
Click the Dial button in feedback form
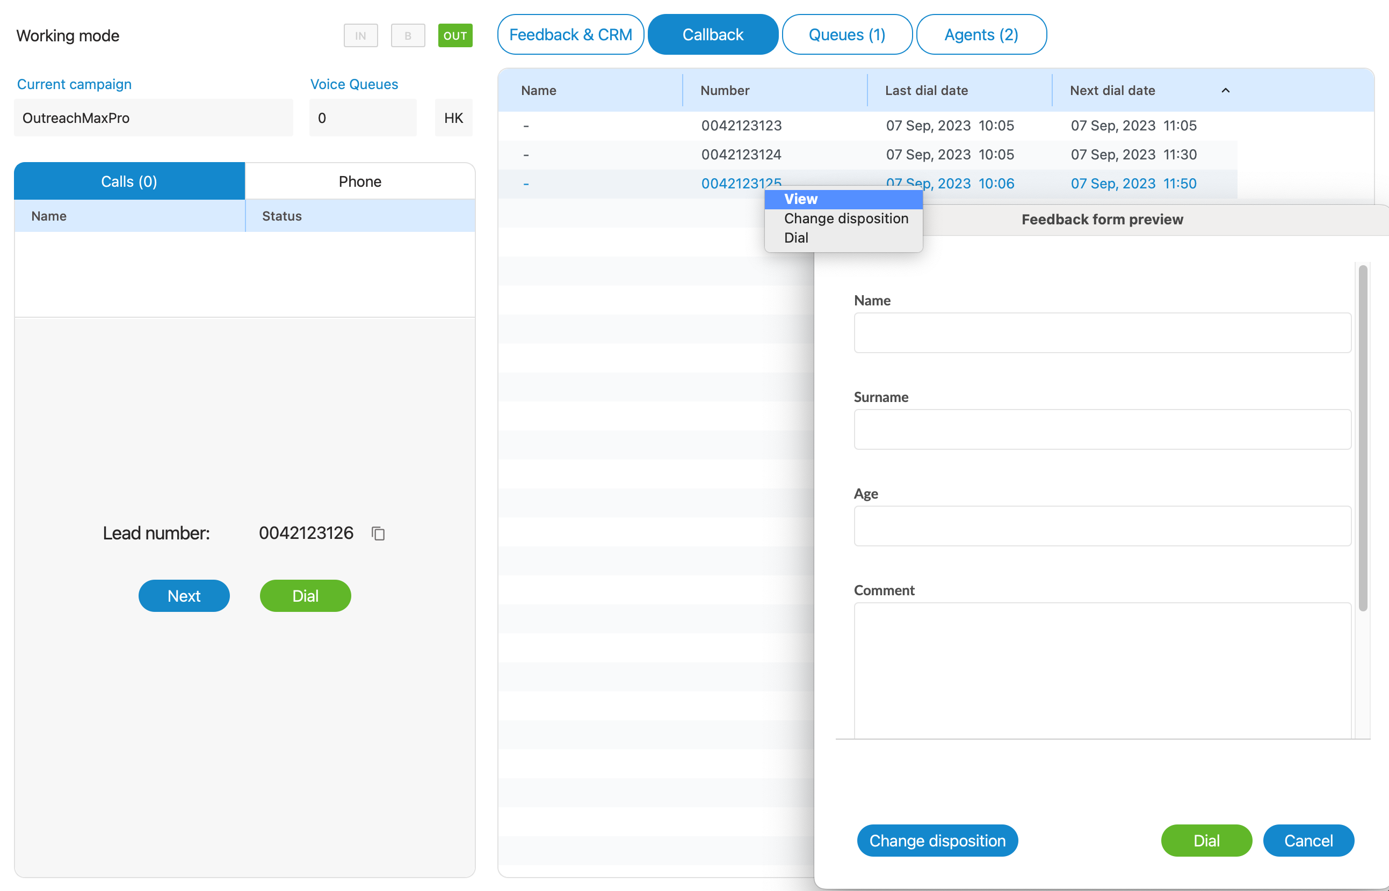1207,839
